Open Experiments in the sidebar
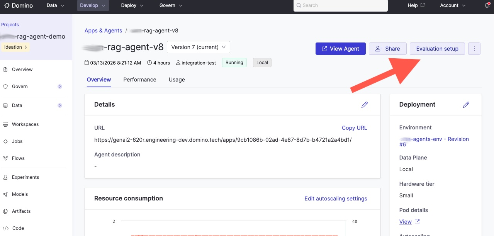Viewport: 494px width, 236px height. pos(25,177)
